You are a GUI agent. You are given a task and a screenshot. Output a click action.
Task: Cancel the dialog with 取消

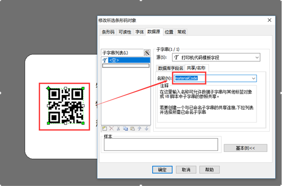186,169
